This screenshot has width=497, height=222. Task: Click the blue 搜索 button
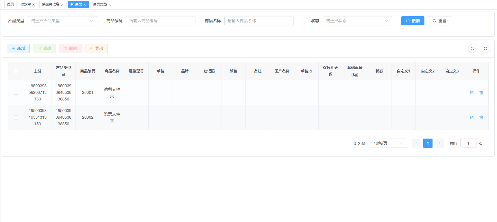(x=413, y=21)
